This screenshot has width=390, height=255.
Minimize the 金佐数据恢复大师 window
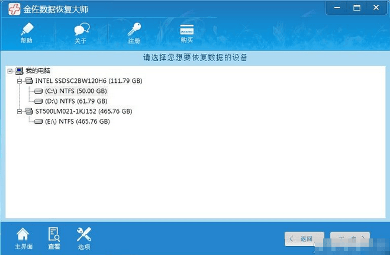point(337,8)
